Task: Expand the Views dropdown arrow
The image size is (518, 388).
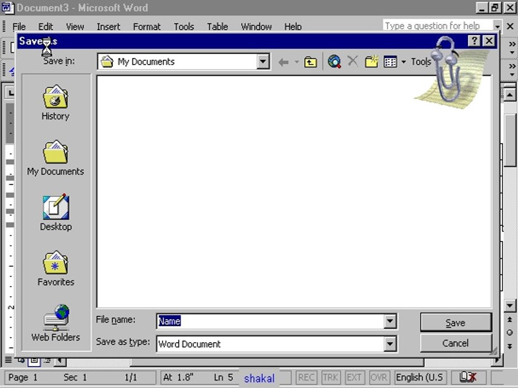Action: [404, 61]
